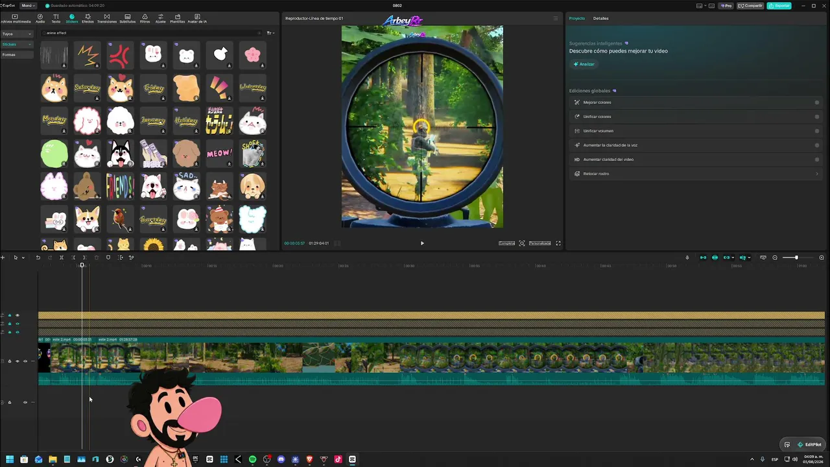Undo the last timeline action

38,257
